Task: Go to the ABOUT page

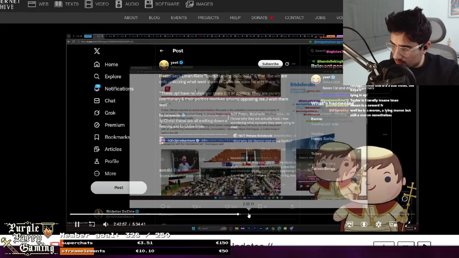Action: coord(131,18)
